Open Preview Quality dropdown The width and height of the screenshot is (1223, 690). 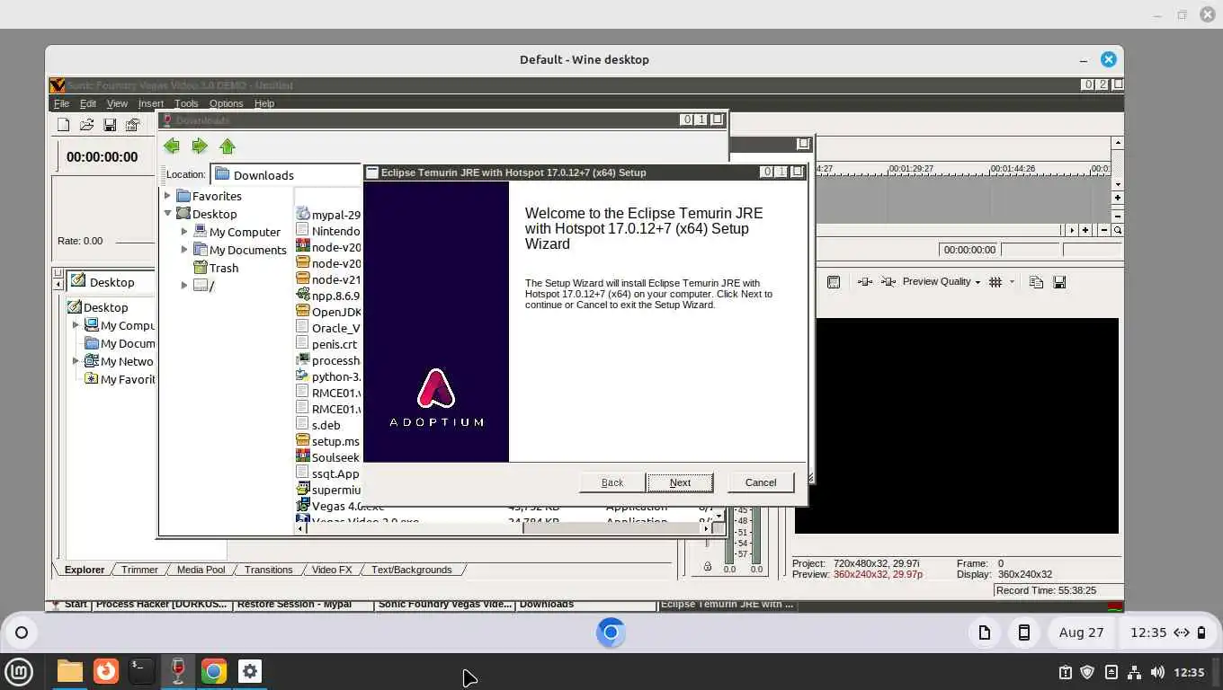tap(942, 282)
